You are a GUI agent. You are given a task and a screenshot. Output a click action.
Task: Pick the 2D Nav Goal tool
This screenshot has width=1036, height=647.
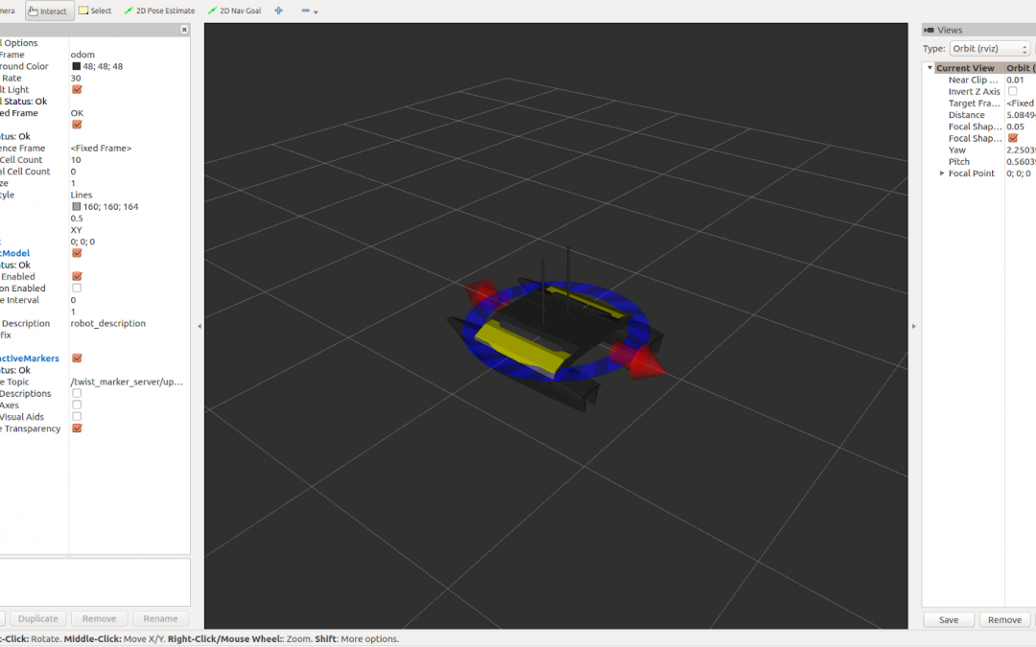click(233, 12)
